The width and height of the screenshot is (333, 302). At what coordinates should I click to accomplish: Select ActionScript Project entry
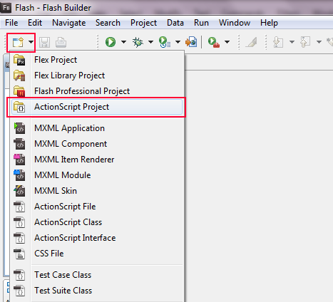(97, 107)
